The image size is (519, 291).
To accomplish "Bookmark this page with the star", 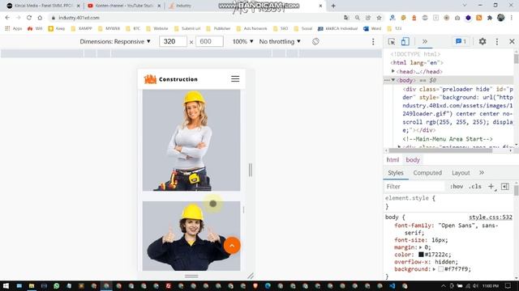I will (379, 18).
